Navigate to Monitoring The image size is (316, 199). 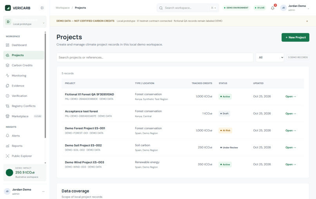click(x=24, y=76)
